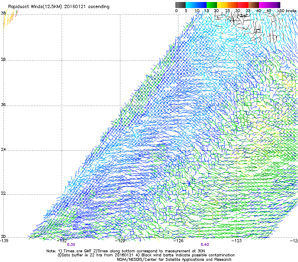This screenshot has height=262, width=298.
Task: Click the 'Data buffer is 22 hrs' note
Action: coord(146,255)
